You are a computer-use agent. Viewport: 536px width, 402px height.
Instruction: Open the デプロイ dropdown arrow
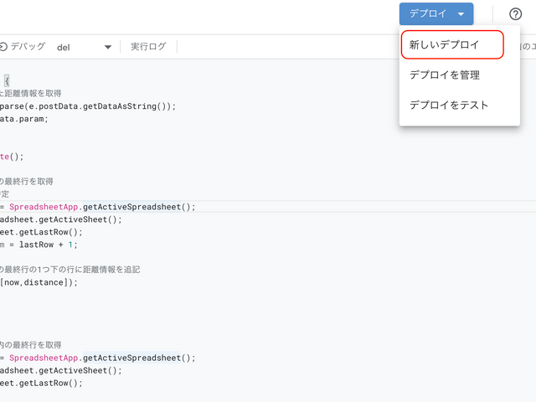461,14
